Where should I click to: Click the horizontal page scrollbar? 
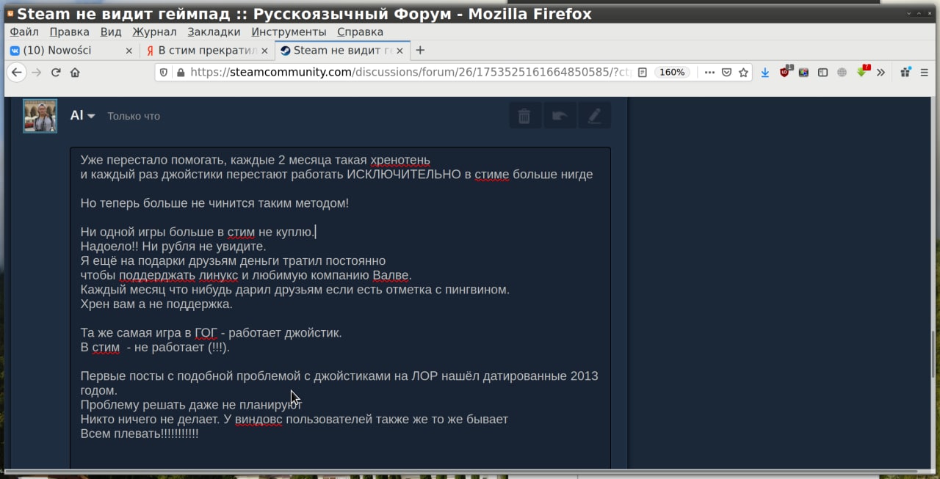tap(461, 471)
